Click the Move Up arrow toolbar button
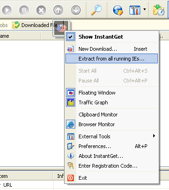Image resolution: width=169 pixels, height=190 pixels. coord(58,10)
